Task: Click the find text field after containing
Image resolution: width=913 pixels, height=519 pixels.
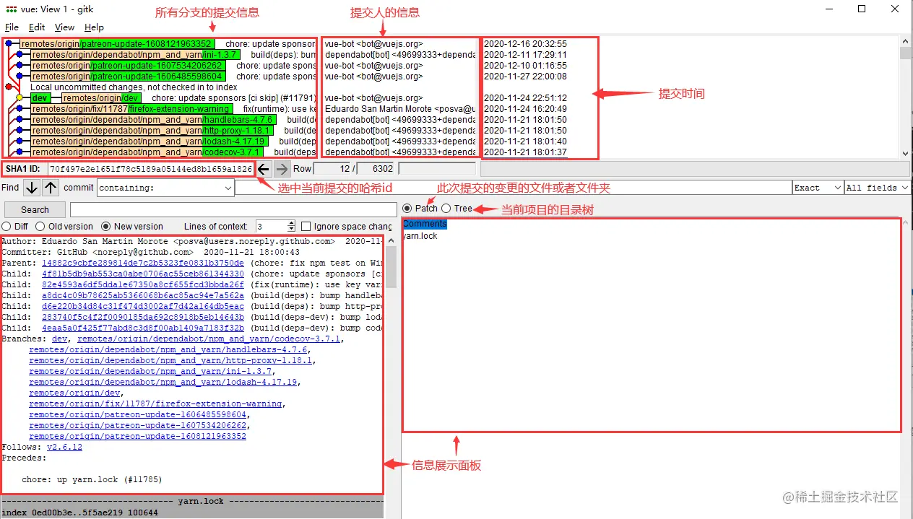Action: 514,188
